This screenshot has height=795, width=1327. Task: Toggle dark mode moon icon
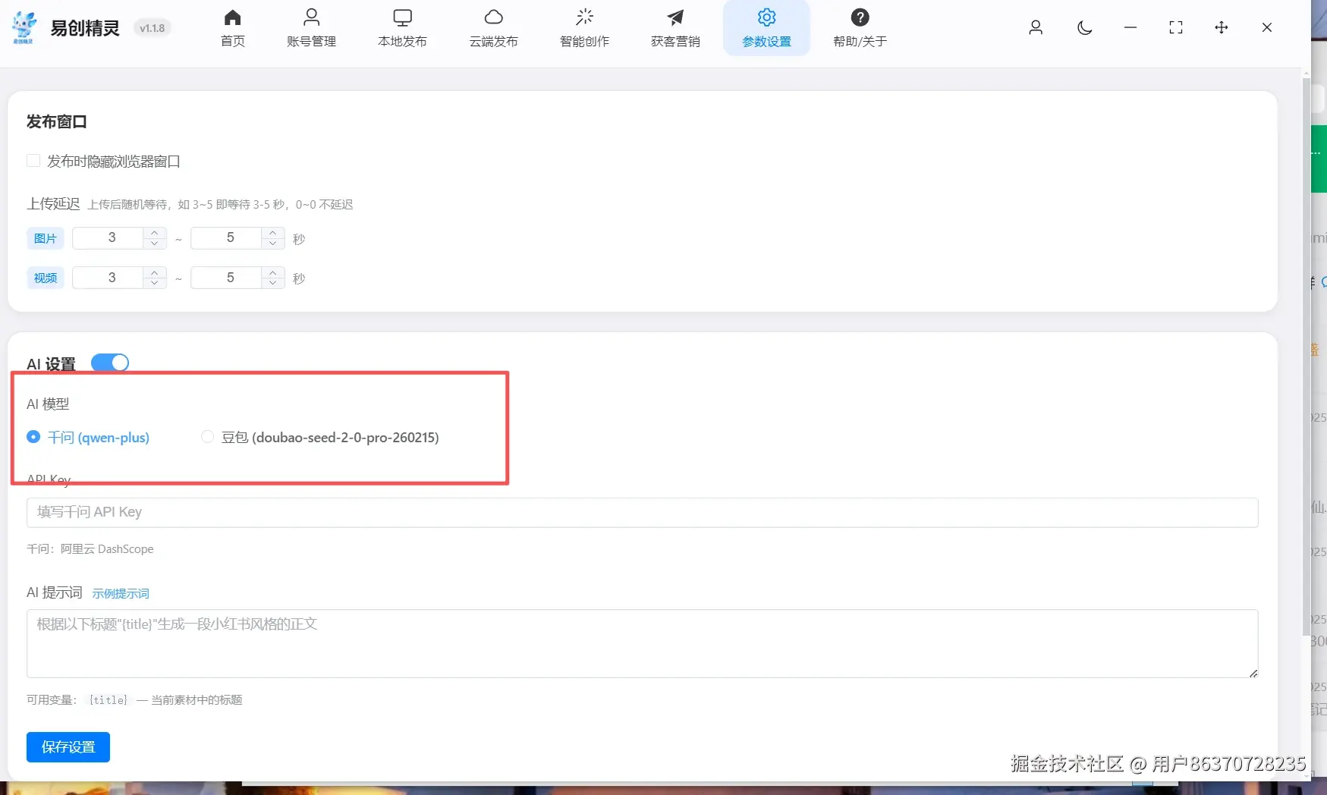pos(1085,28)
